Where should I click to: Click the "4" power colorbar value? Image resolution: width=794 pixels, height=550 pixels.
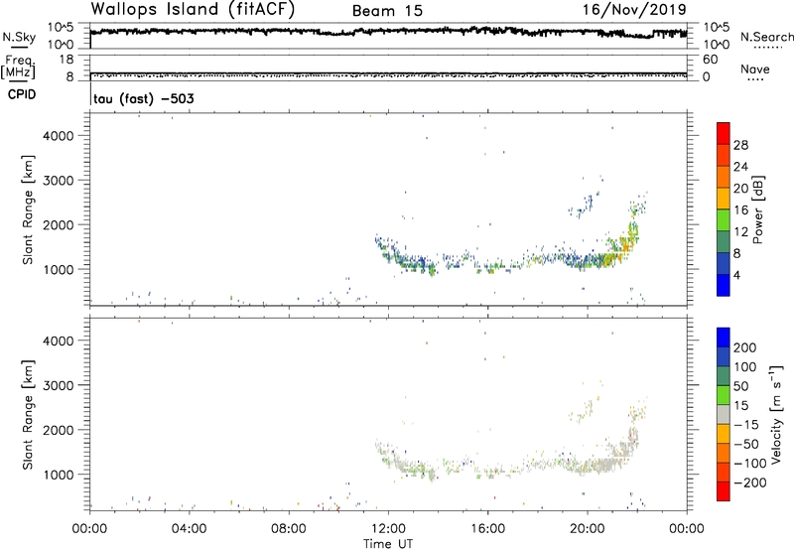point(736,275)
